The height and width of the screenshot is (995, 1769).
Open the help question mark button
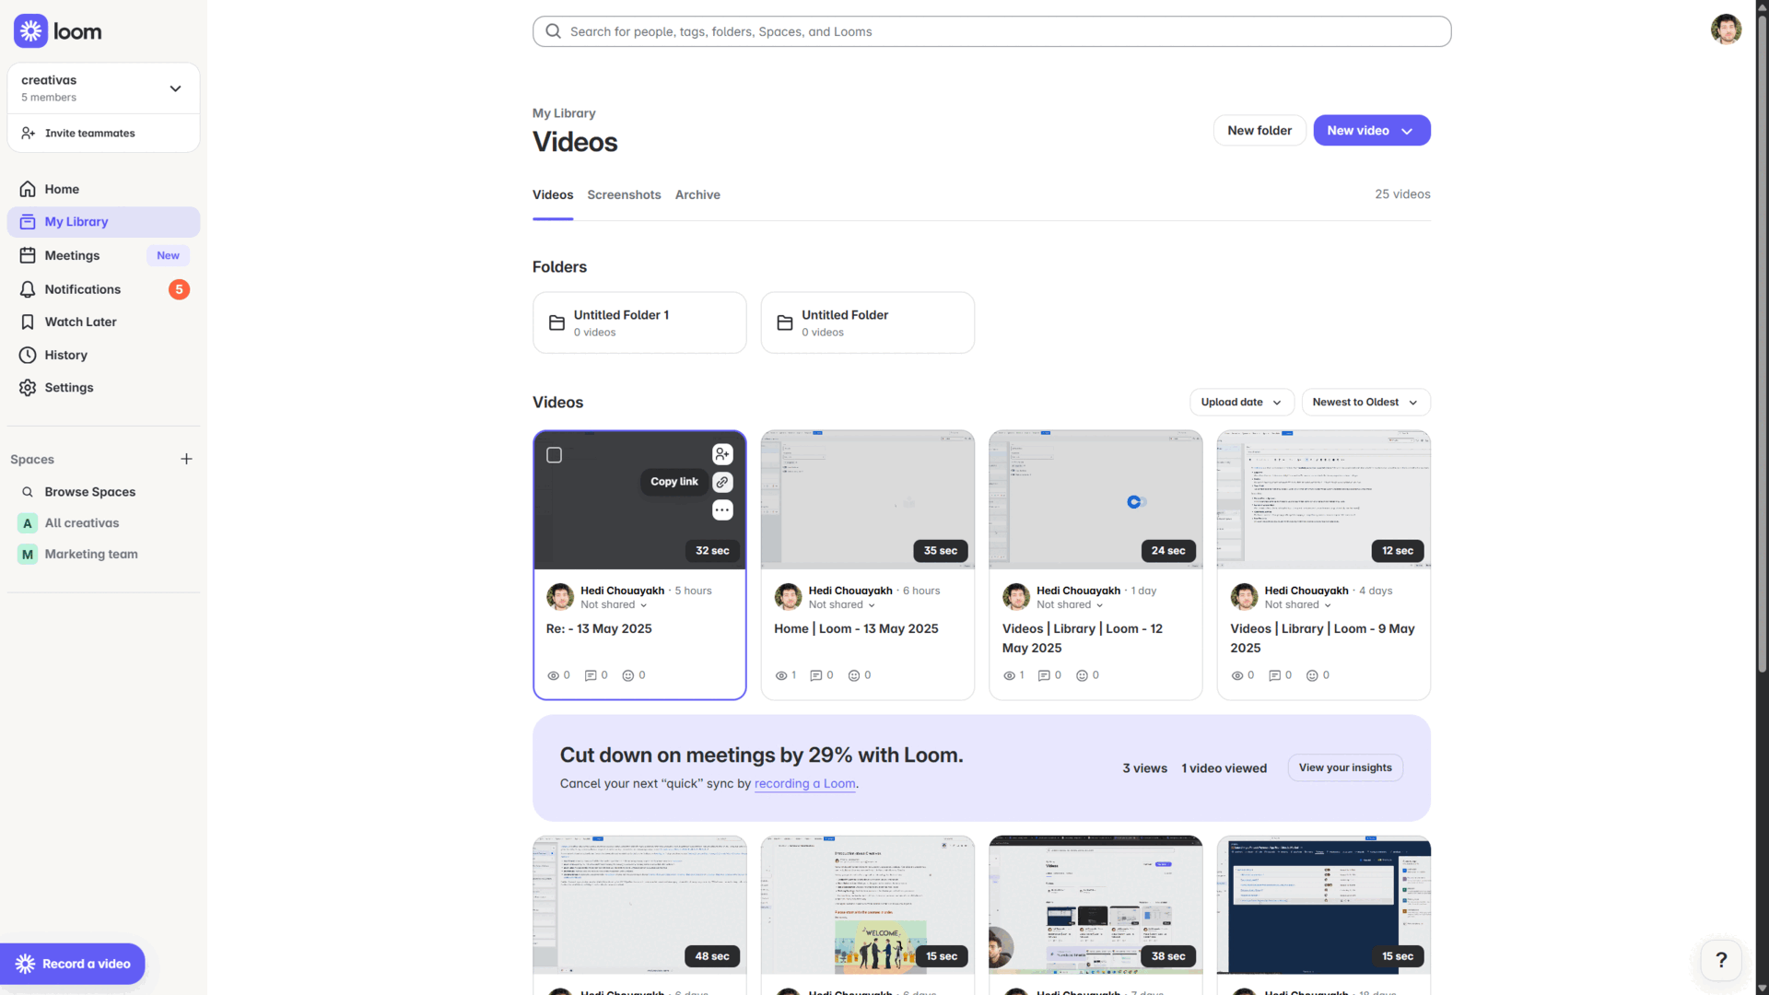pos(1720,960)
